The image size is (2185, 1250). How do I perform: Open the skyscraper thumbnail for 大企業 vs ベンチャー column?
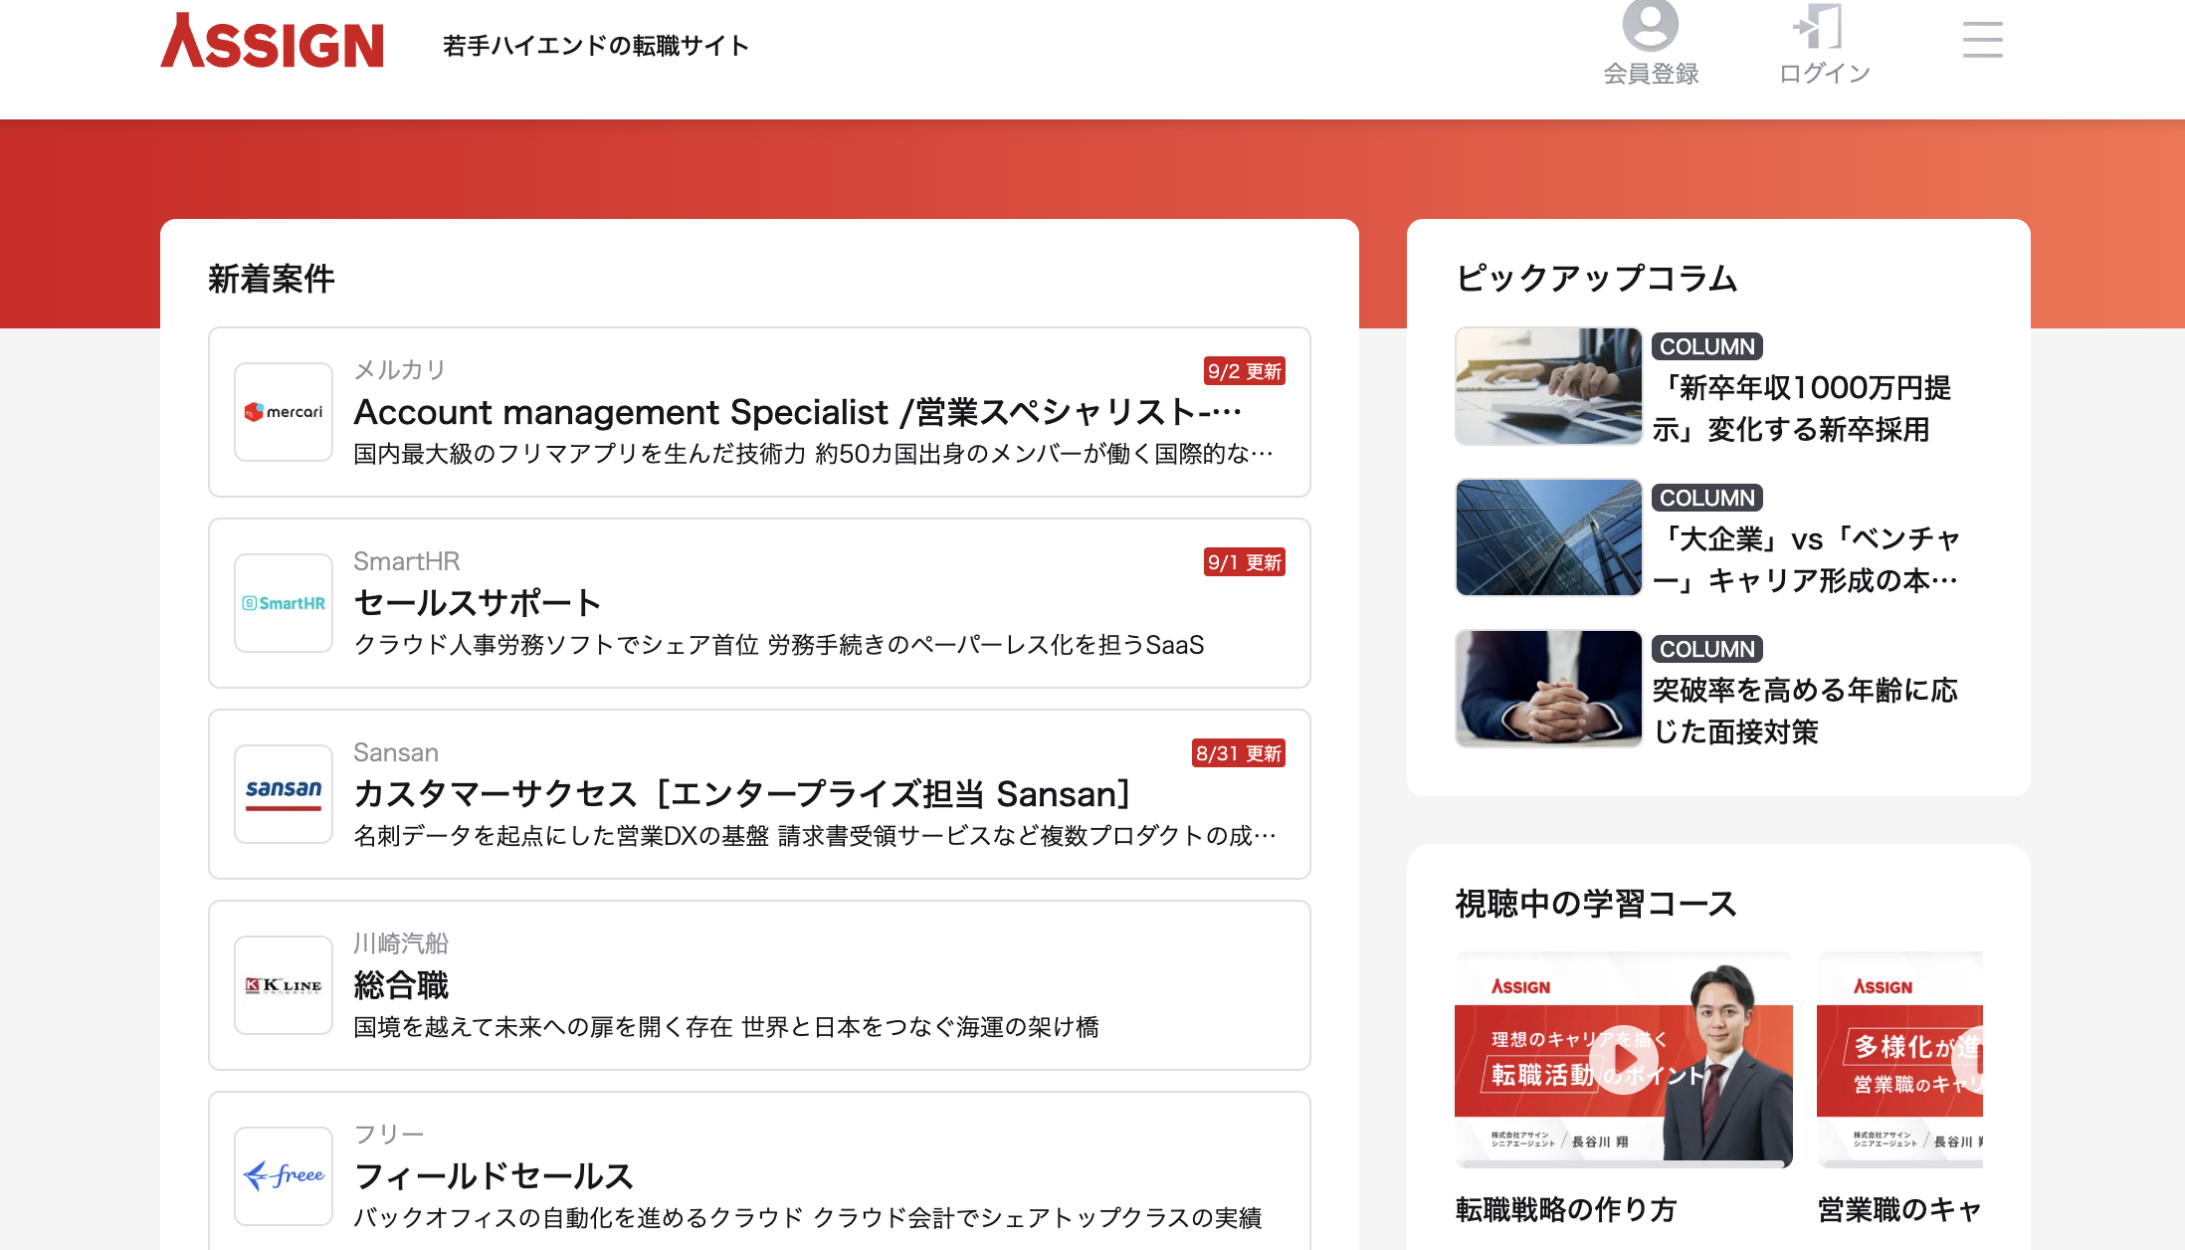1548,537
